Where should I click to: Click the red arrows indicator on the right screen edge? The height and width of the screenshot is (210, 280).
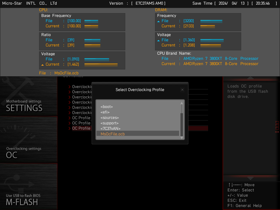pyautogui.click(x=277, y=132)
